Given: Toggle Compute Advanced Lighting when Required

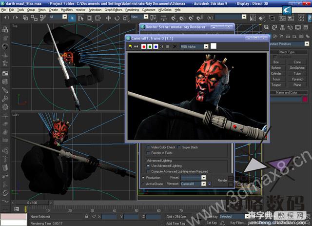Looking at the screenshot, I should click(148, 171).
